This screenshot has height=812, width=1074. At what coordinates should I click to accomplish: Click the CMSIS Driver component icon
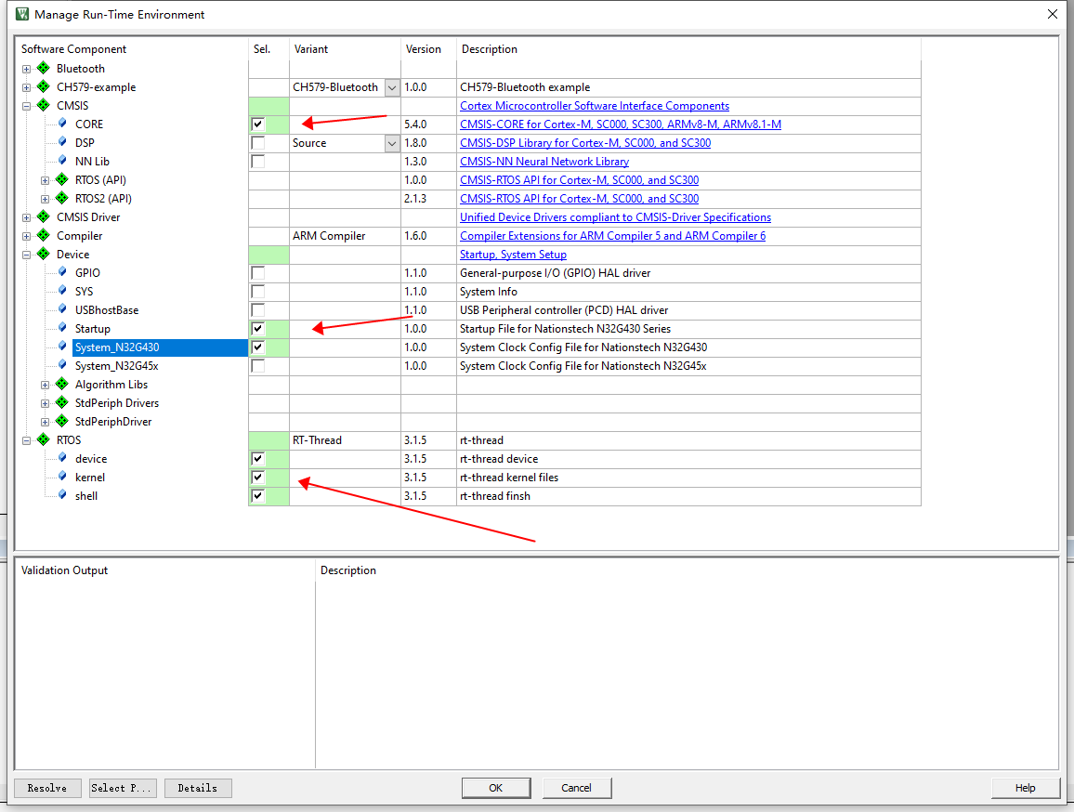(x=43, y=217)
